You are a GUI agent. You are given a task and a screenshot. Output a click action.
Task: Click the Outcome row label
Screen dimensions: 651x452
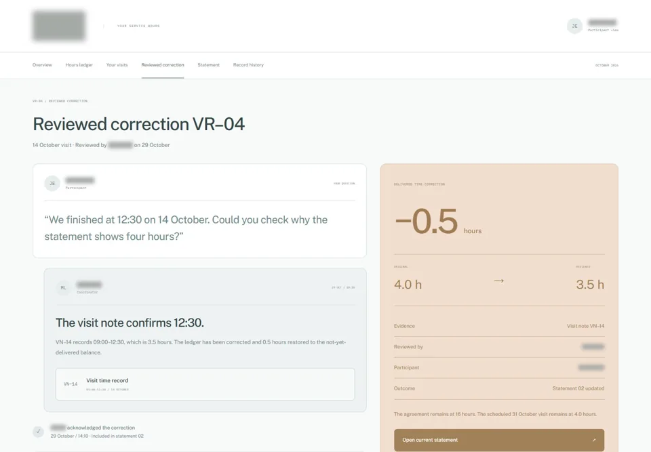click(x=404, y=388)
